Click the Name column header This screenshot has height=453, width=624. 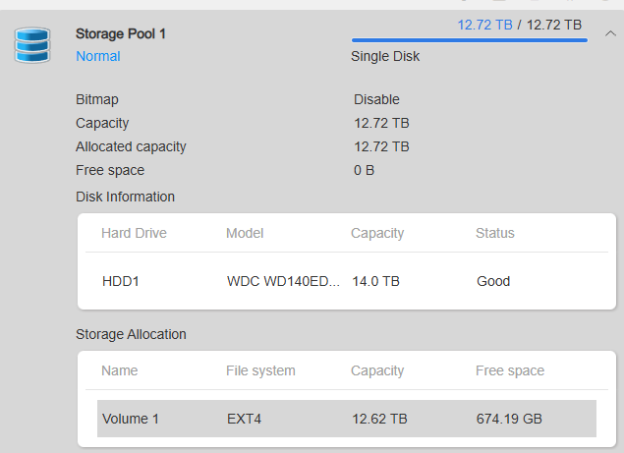pyautogui.click(x=120, y=370)
